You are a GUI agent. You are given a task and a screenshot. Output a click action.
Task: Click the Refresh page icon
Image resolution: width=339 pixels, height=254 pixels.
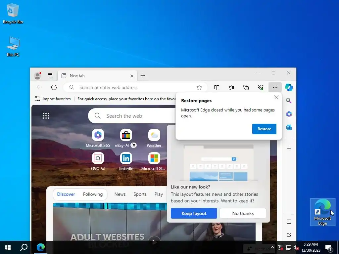[x=54, y=87]
